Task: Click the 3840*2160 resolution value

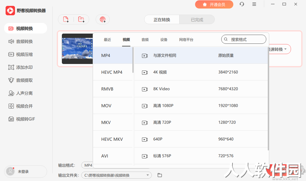Action: [228, 72]
